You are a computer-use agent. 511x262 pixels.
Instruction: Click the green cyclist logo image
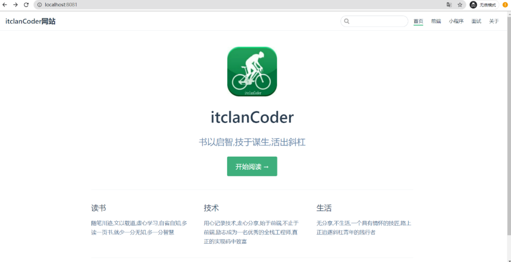252,71
